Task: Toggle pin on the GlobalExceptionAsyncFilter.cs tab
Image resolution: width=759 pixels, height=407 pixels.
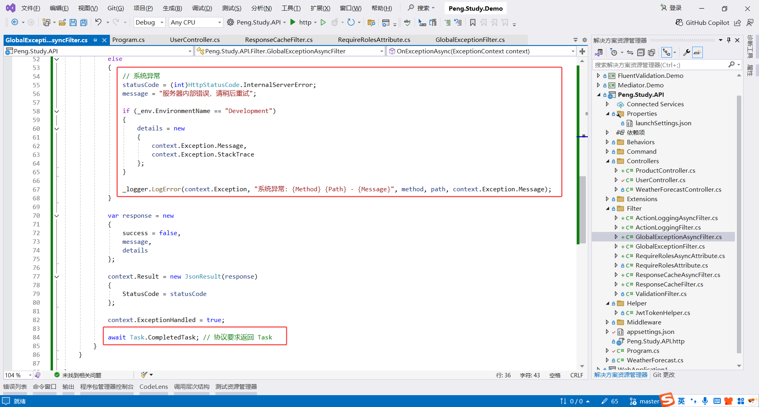Action: pyautogui.click(x=95, y=40)
